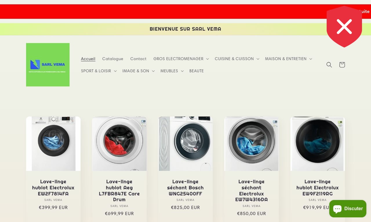Open Lave-linge séchant Bosch WNG25400FF title

pyautogui.click(x=185, y=188)
